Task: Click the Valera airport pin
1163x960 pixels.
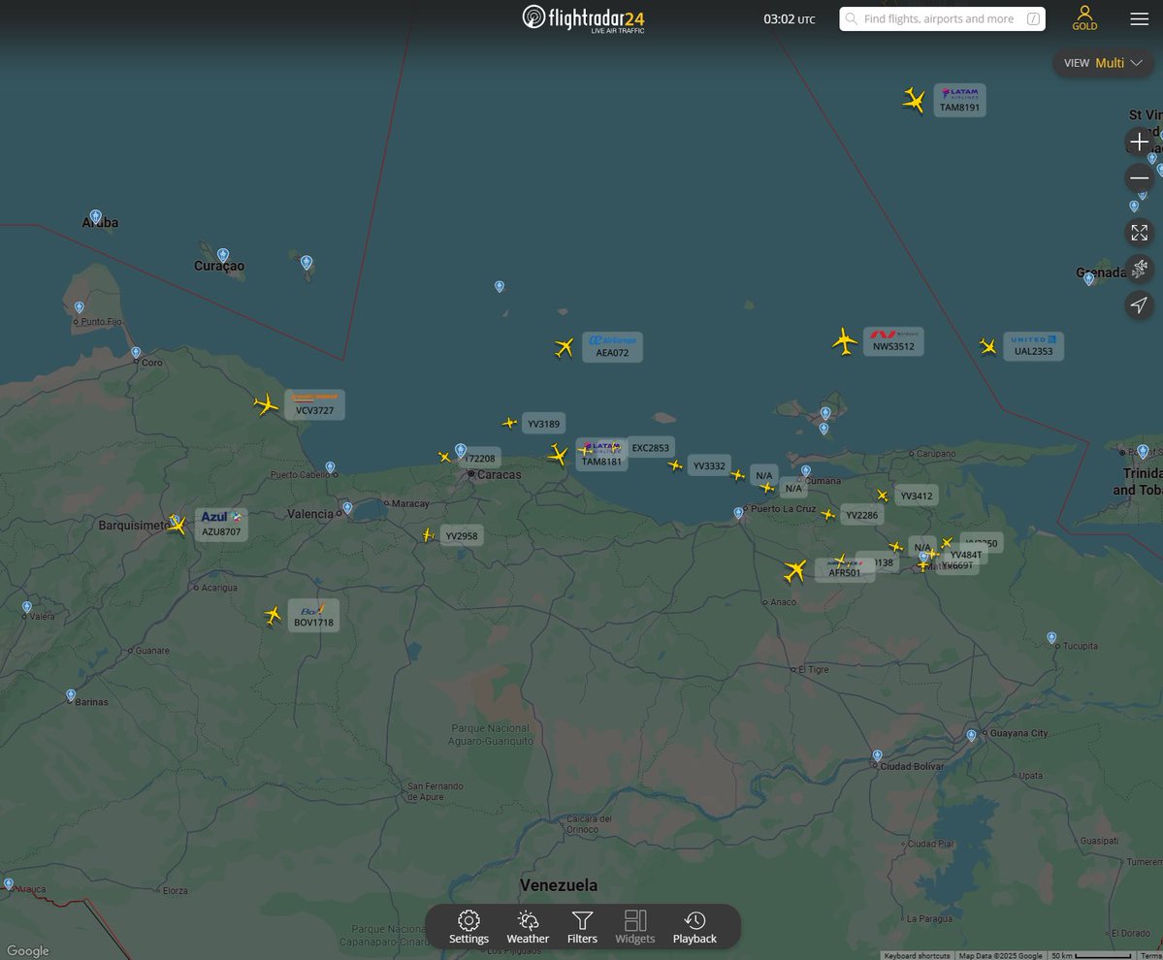Action: click(x=27, y=607)
